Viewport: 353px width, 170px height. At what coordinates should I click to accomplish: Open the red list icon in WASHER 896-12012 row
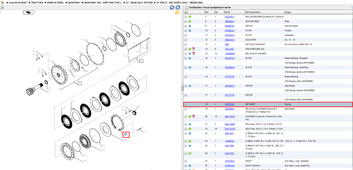pyautogui.click(x=193, y=116)
